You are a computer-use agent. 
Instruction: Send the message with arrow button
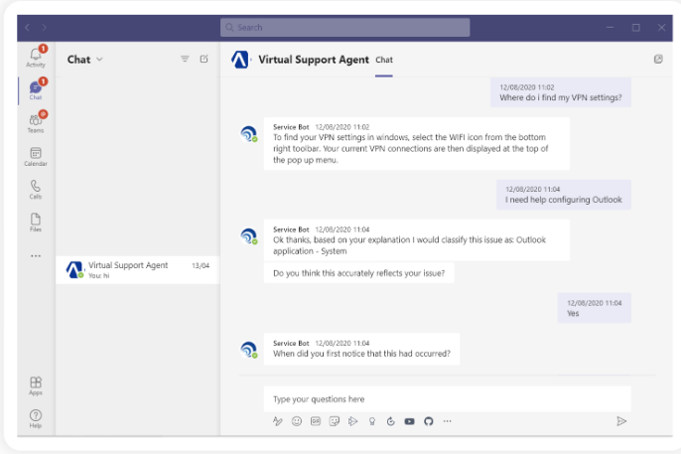click(x=621, y=421)
